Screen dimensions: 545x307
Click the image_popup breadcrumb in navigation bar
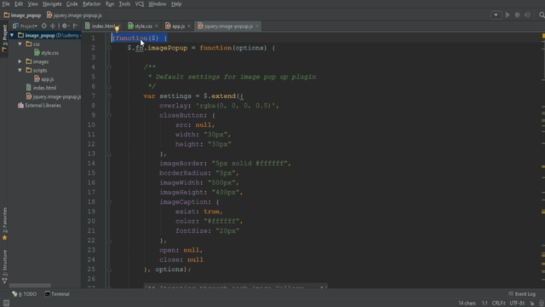(22, 15)
